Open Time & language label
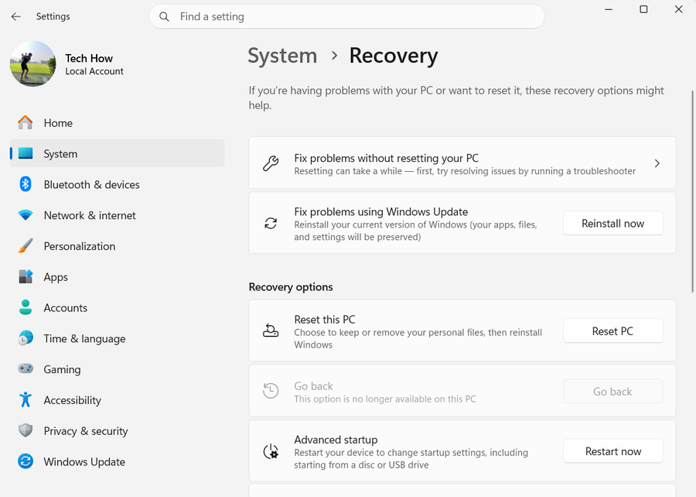Screen dimensions: 696x497 [x=85, y=339]
